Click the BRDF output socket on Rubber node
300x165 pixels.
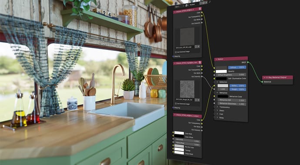[248, 62]
